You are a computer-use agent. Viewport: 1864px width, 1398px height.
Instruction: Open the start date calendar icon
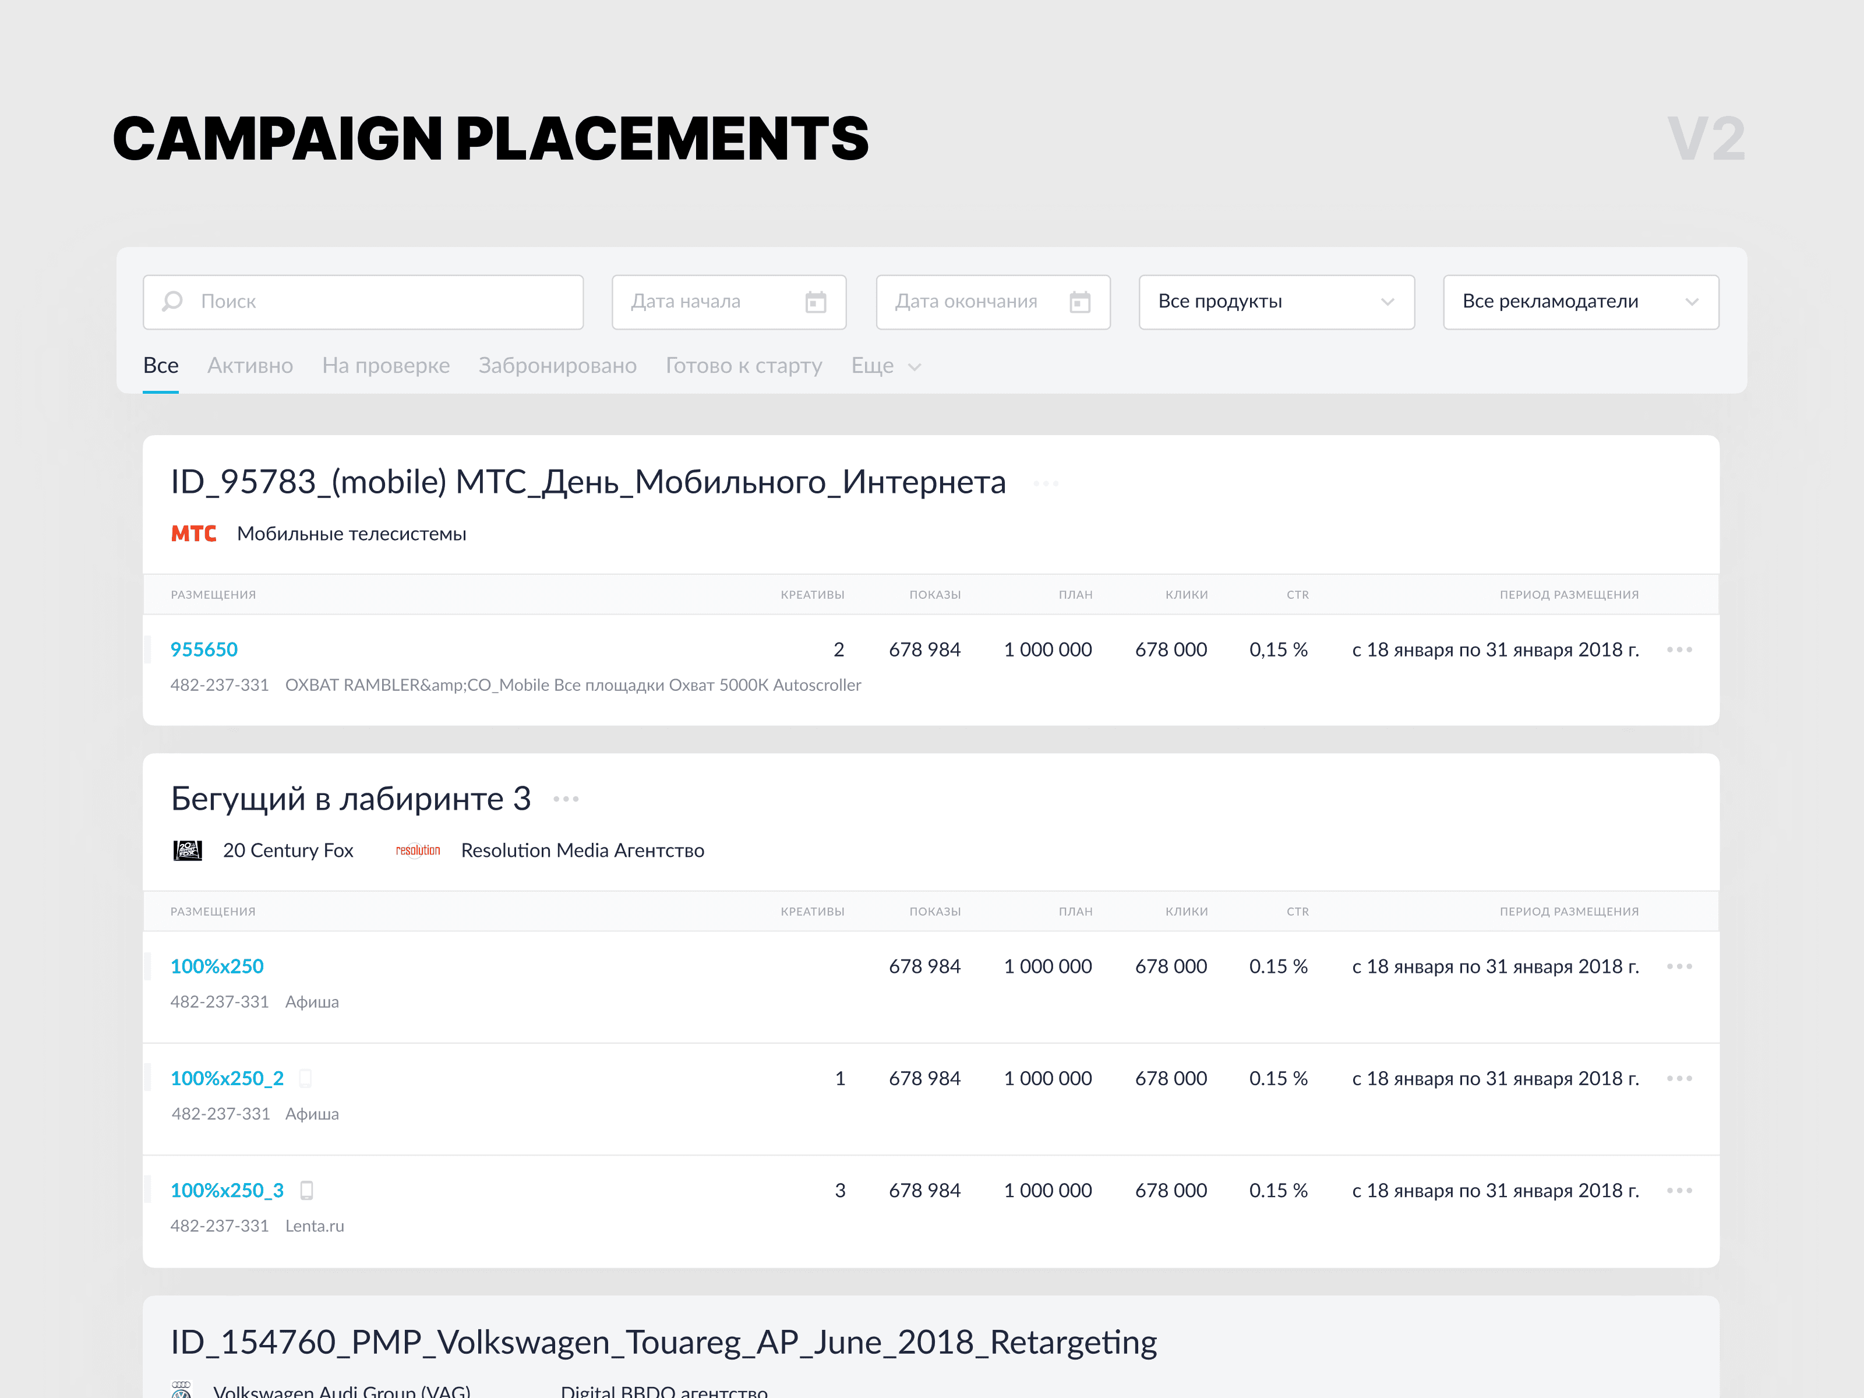(x=815, y=302)
